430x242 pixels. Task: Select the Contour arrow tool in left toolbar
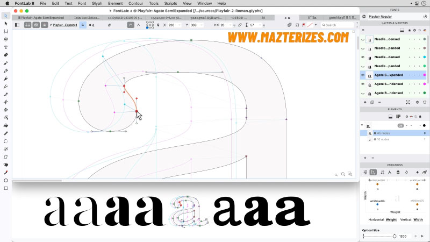pyautogui.click(x=6, y=16)
